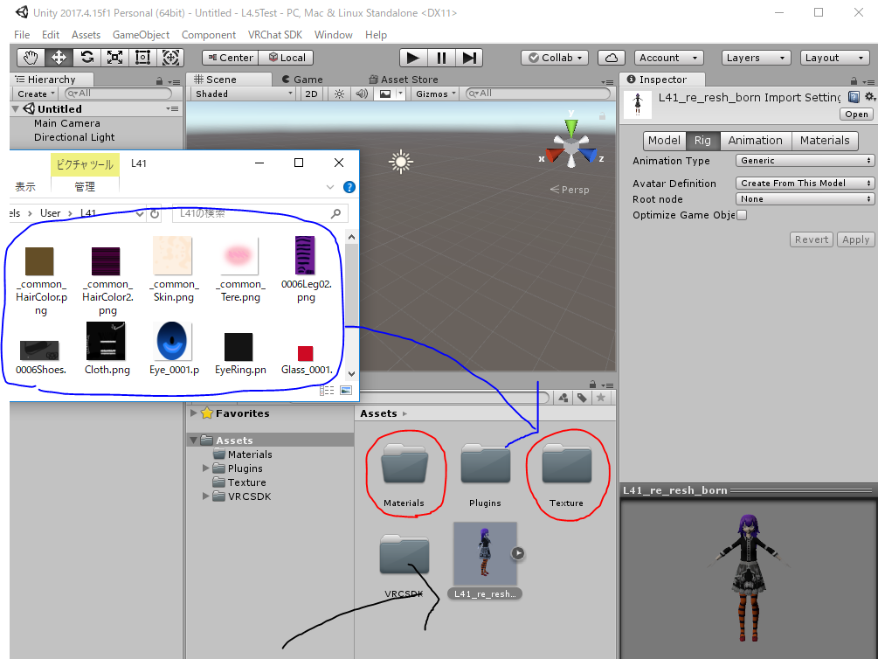The width and height of the screenshot is (878, 659).
Task: Select the L41_re_resh model thumbnail
Action: (x=485, y=553)
